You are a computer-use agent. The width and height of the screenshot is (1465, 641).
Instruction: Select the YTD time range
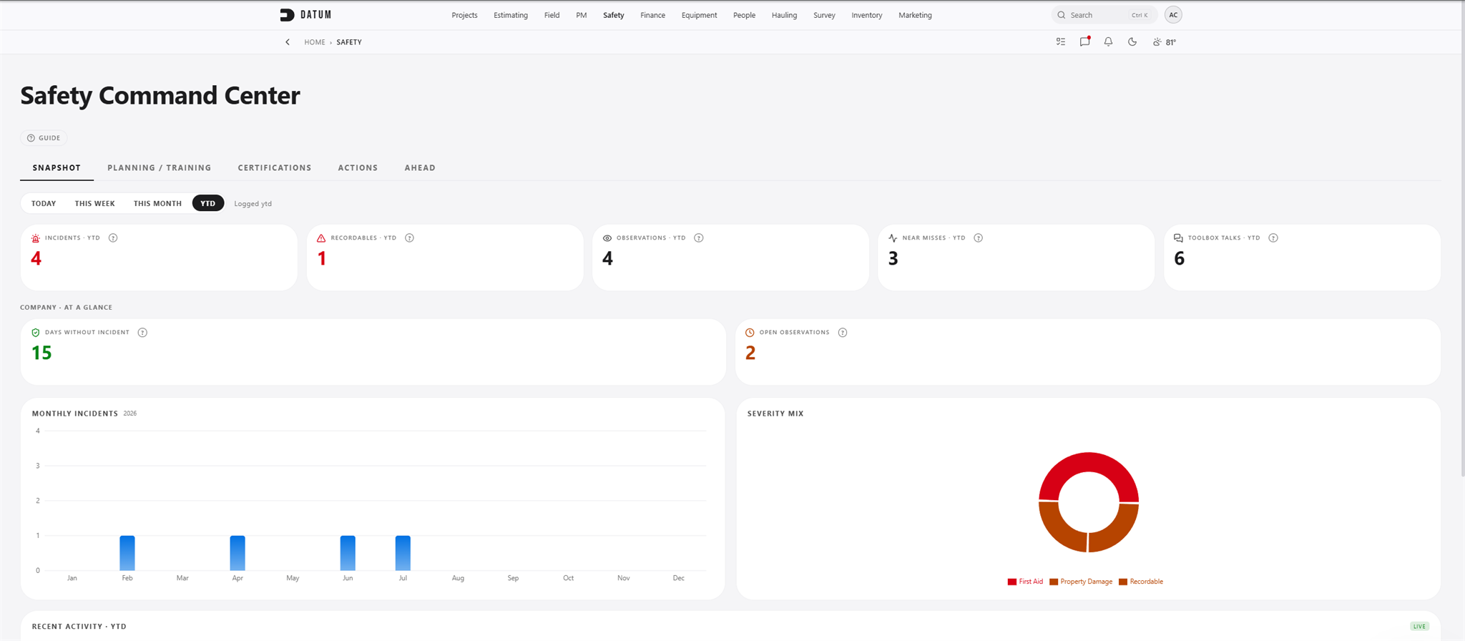pyautogui.click(x=208, y=204)
